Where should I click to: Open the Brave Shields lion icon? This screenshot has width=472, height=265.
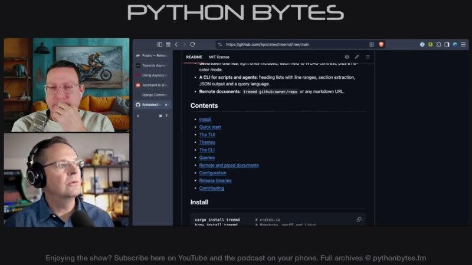click(381, 45)
